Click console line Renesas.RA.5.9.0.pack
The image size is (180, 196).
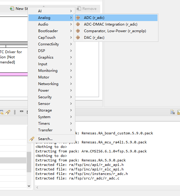click(x=81, y=160)
